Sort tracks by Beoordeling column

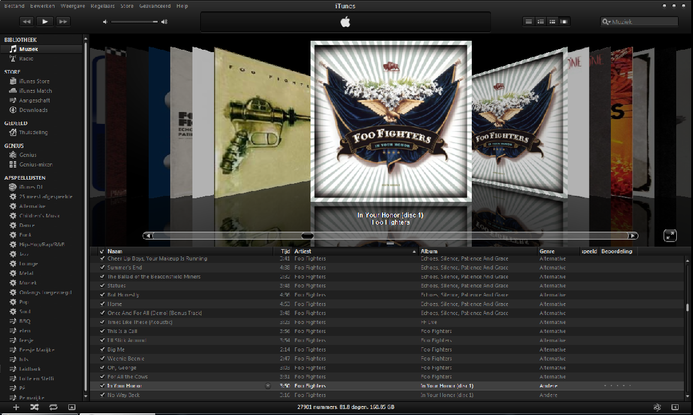(617, 251)
